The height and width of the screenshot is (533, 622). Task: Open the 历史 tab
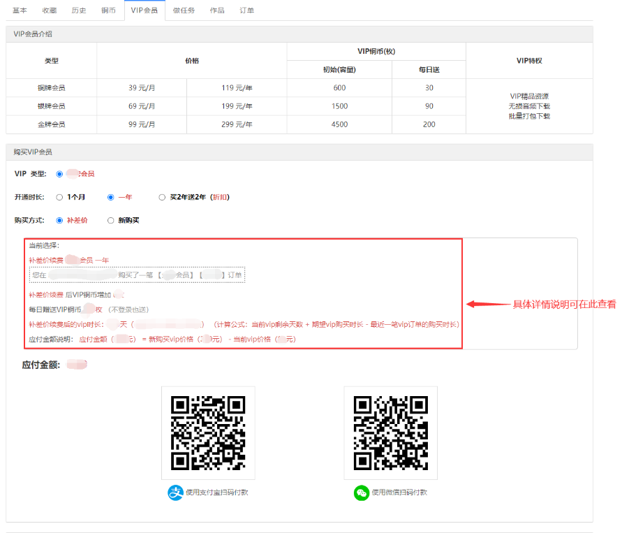(79, 10)
